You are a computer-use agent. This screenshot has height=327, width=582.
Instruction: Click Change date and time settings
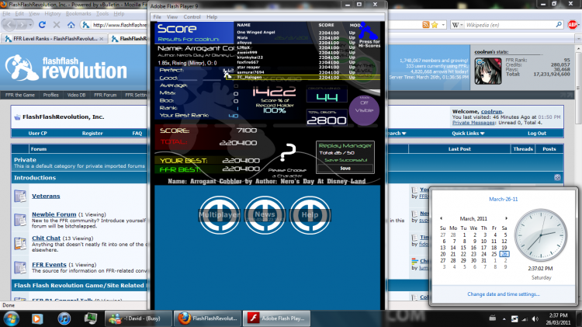point(504,294)
